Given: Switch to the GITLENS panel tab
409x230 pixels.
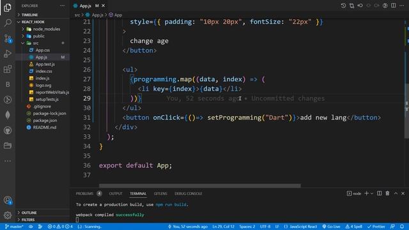Looking at the screenshot, I should tap(160, 194).
